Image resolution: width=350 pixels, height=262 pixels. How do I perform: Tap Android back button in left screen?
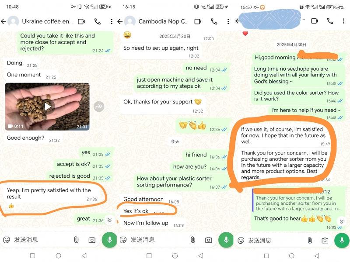click(84, 255)
